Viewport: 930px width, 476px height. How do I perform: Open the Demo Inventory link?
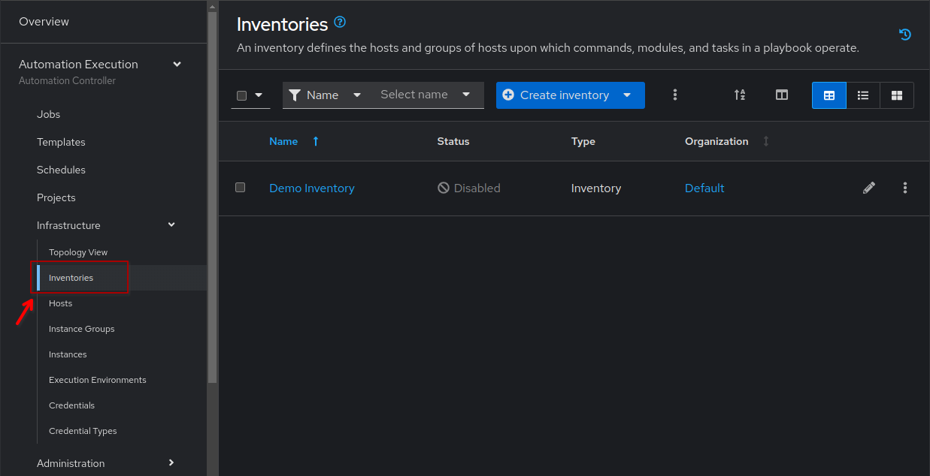click(312, 188)
